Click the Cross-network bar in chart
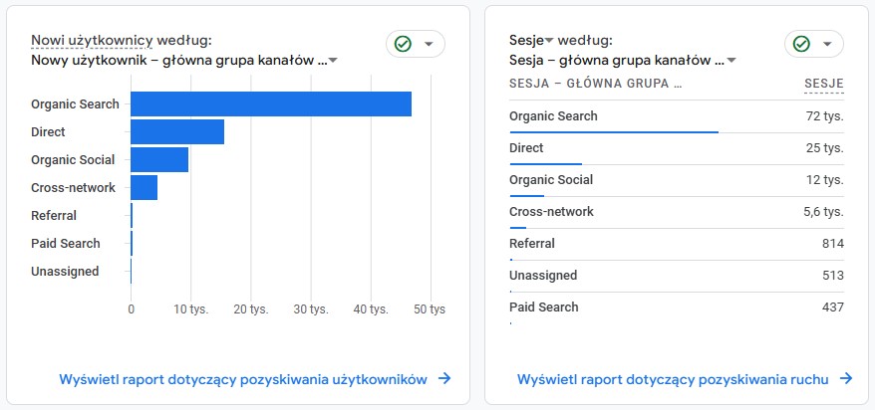The image size is (875, 410). point(144,187)
